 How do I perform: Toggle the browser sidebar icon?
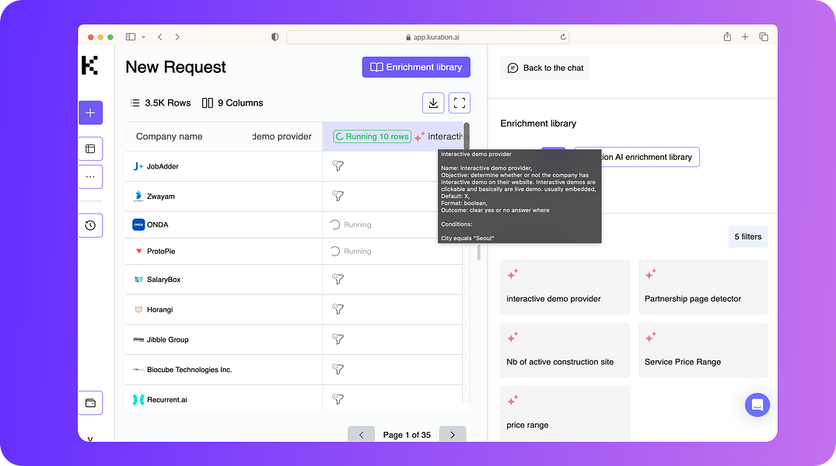(x=131, y=37)
